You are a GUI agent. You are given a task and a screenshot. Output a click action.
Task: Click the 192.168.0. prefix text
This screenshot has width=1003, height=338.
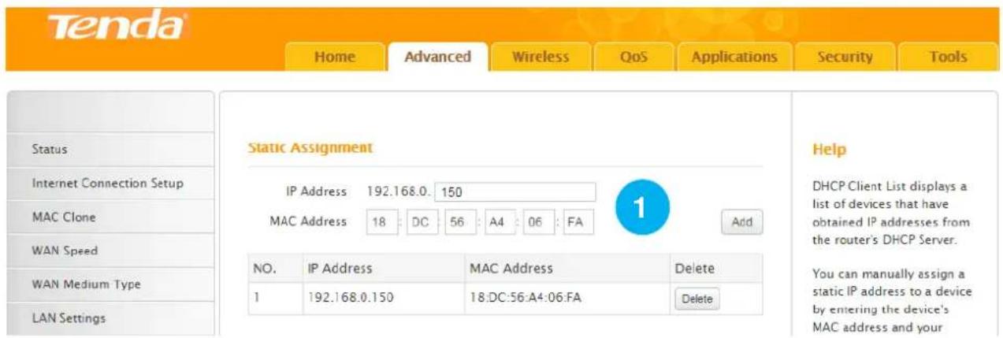[x=399, y=191]
